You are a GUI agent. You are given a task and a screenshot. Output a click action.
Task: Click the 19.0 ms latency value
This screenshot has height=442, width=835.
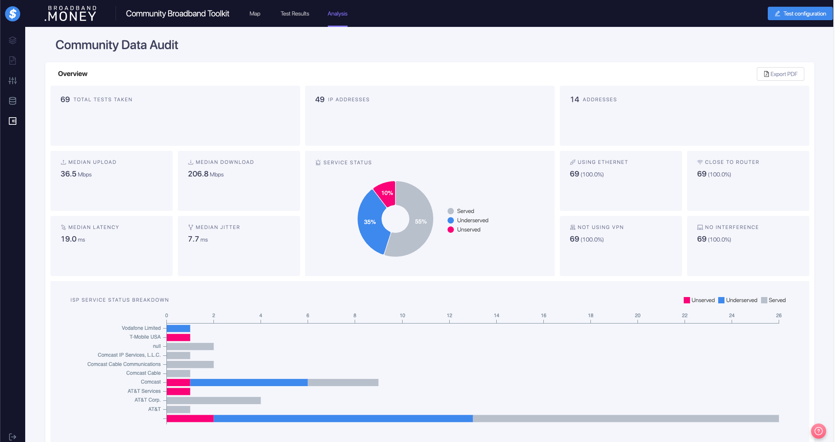point(73,239)
